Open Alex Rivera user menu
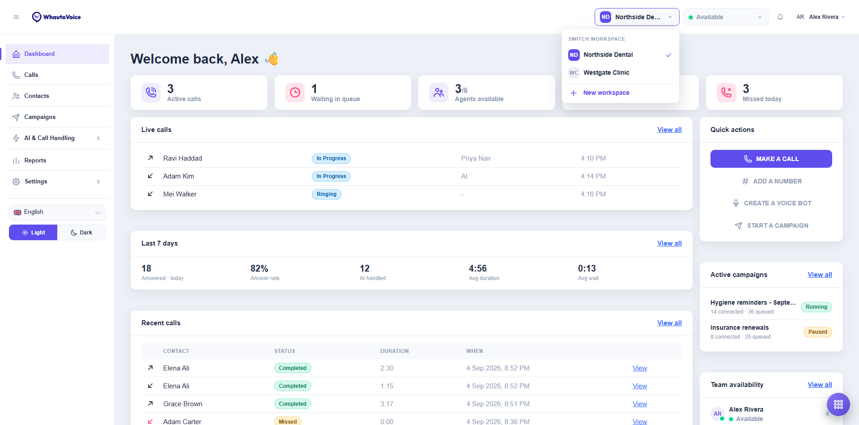 pyautogui.click(x=821, y=17)
